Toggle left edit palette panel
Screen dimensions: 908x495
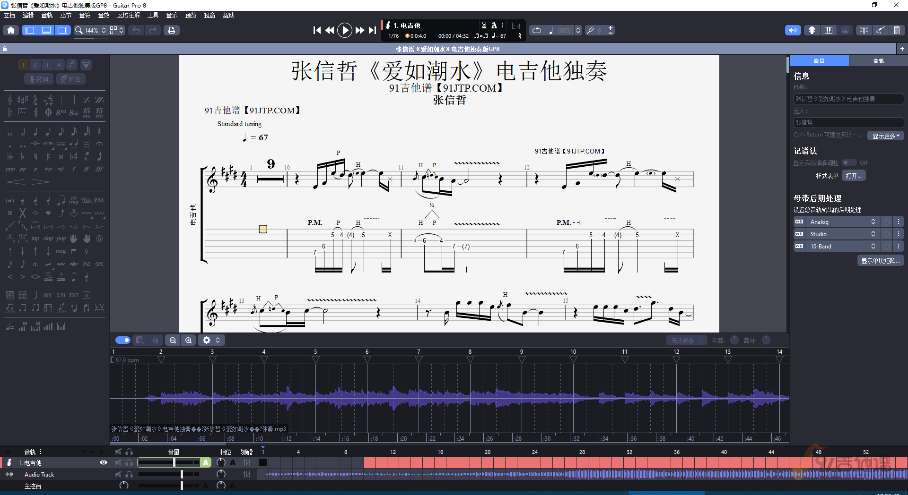click(30, 30)
